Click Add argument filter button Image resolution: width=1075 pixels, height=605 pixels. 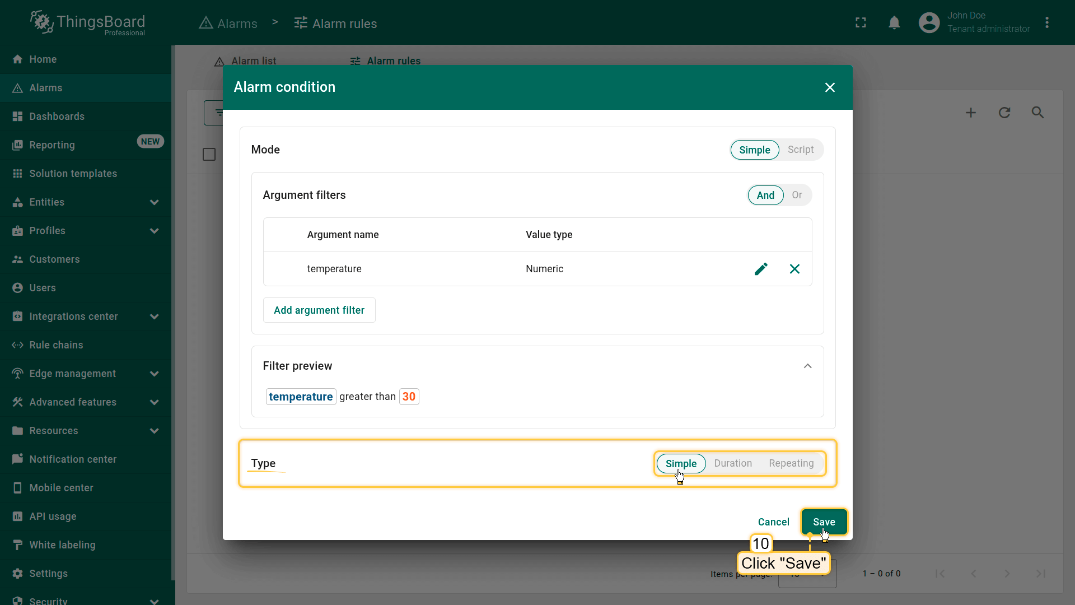[x=319, y=310]
